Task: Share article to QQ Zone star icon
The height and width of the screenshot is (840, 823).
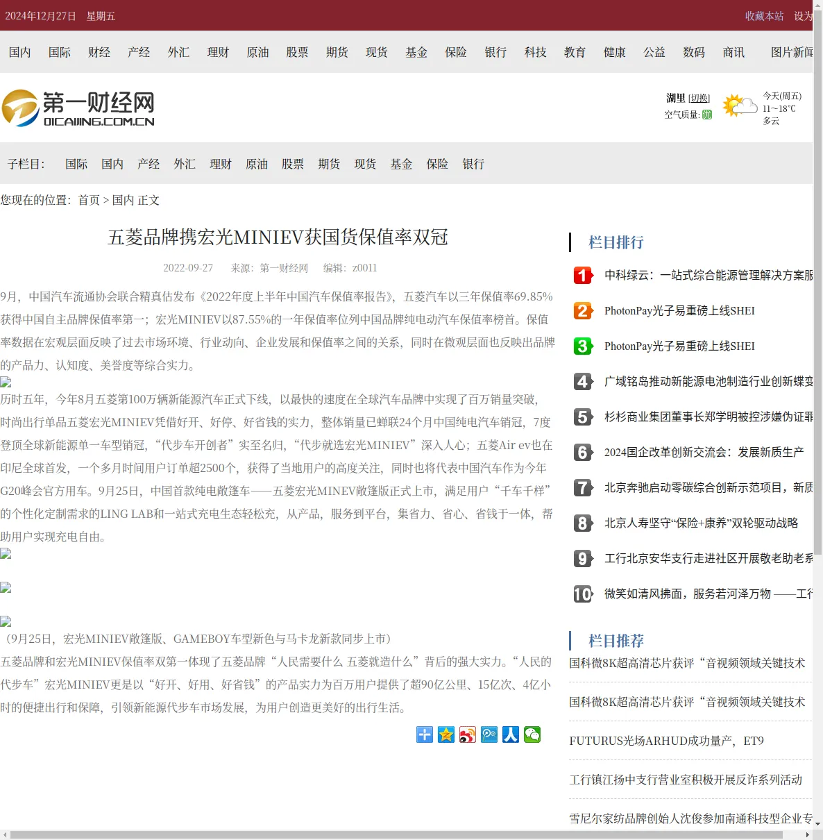Action: pos(446,734)
